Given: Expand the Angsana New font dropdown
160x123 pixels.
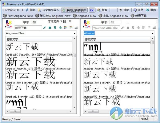Looking at the screenshot, I should pos(75,33).
